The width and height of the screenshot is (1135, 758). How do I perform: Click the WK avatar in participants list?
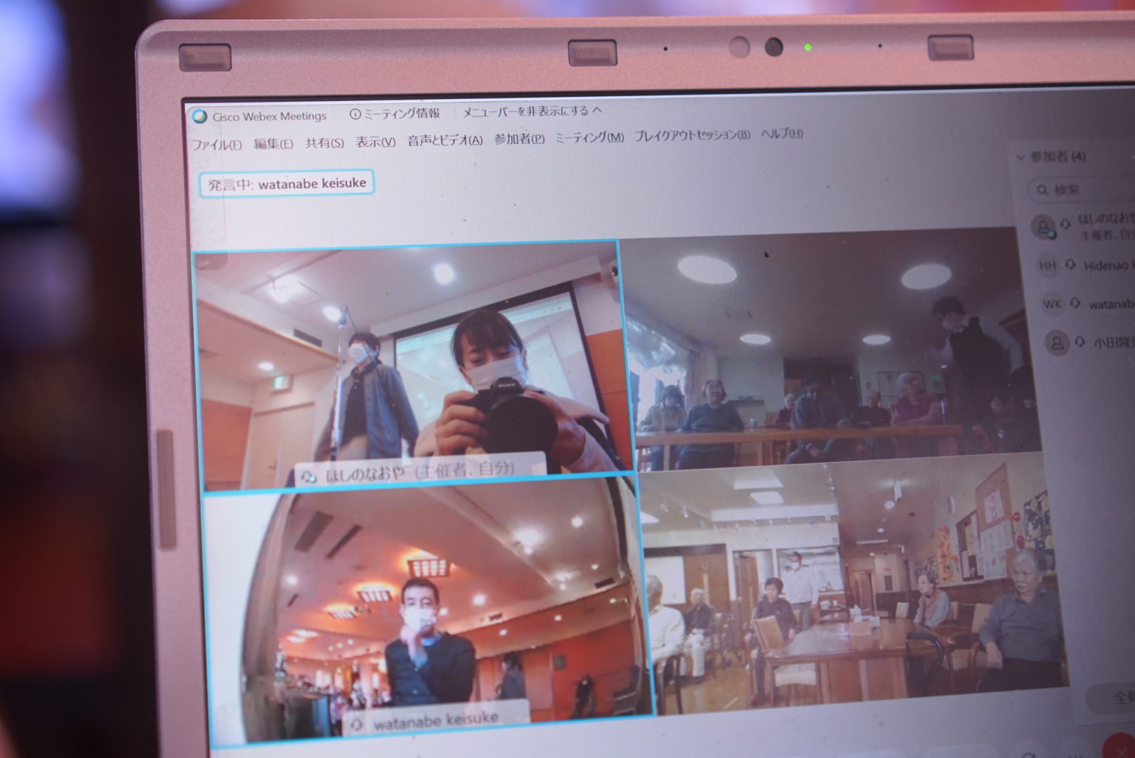[x=1051, y=304]
